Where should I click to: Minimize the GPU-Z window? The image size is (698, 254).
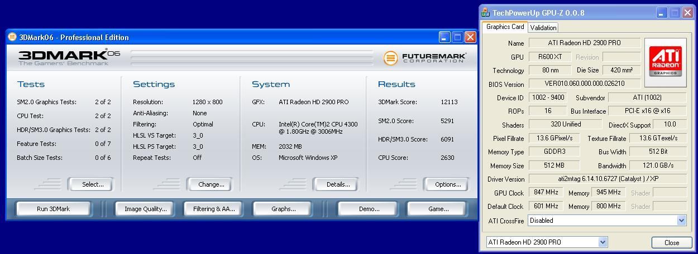click(662, 12)
